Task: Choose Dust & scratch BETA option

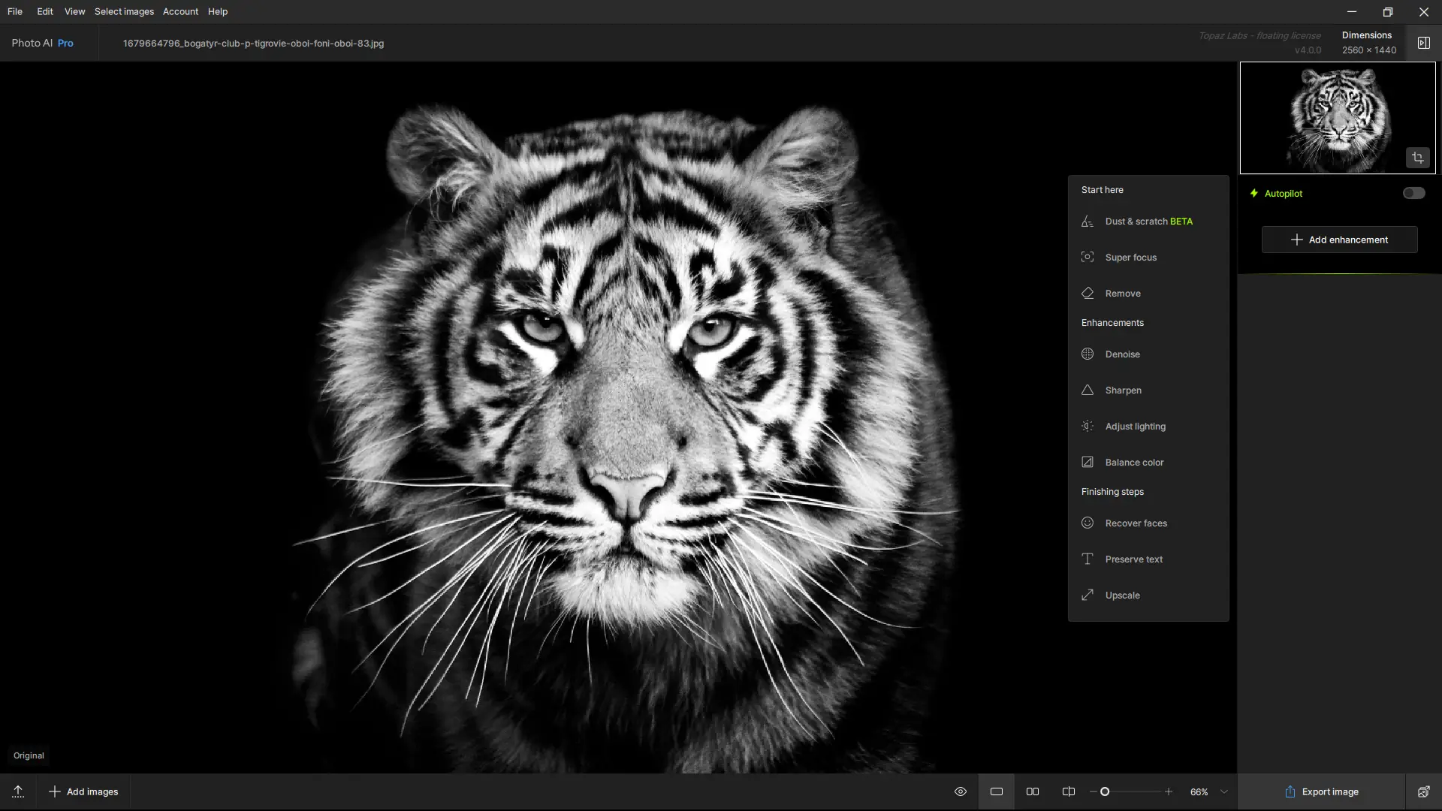Action: (x=1148, y=222)
